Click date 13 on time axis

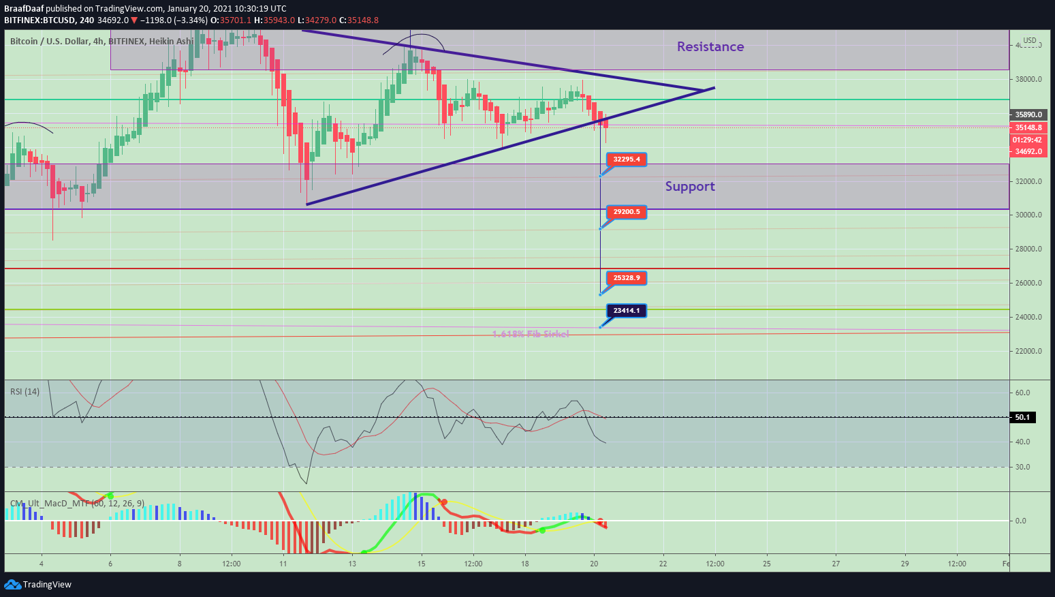[x=352, y=564]
